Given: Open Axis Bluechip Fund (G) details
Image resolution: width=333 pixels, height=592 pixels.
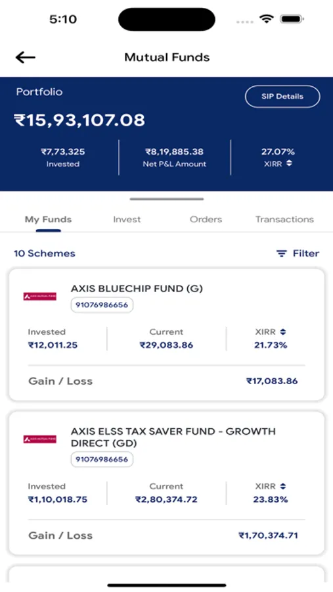Looking at the screenshot, I should click(x=137, y=289).
